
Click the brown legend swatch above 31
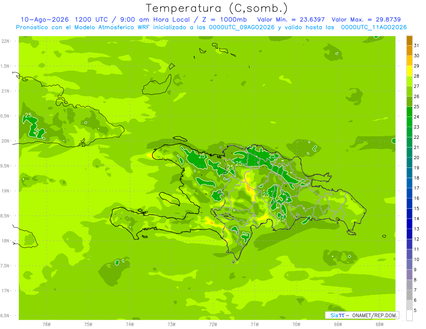tap(409, 40)
